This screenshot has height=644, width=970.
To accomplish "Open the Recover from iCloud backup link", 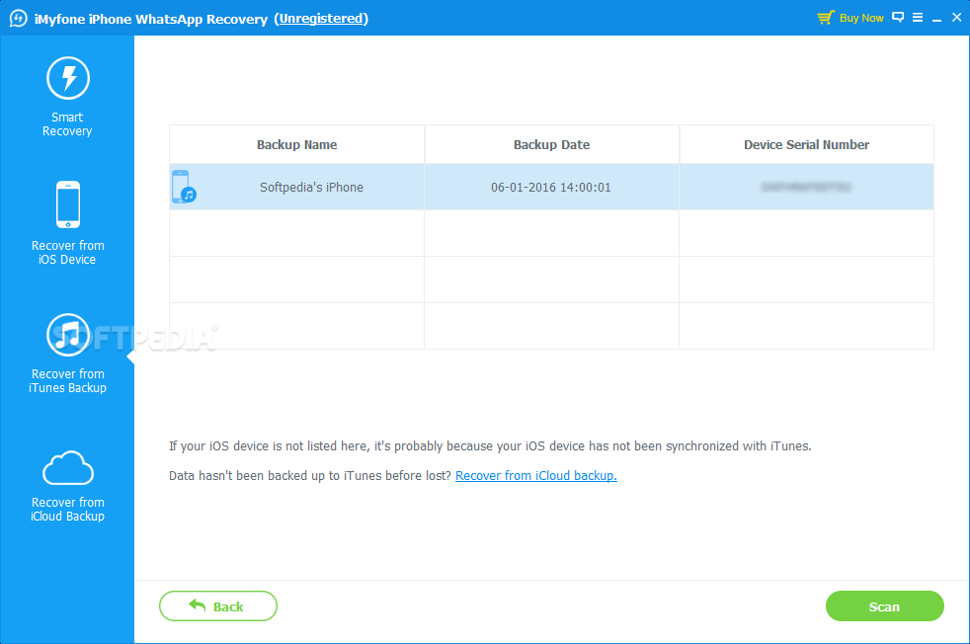I will [535, 475].
